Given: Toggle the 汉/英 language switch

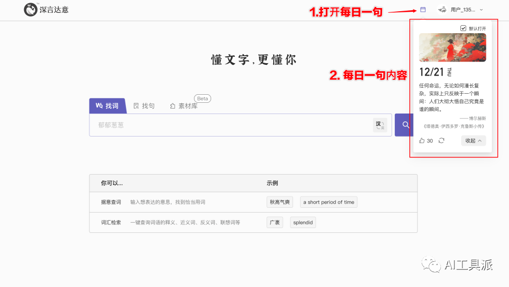Looking at the screenshot, I should click(380, 125).
